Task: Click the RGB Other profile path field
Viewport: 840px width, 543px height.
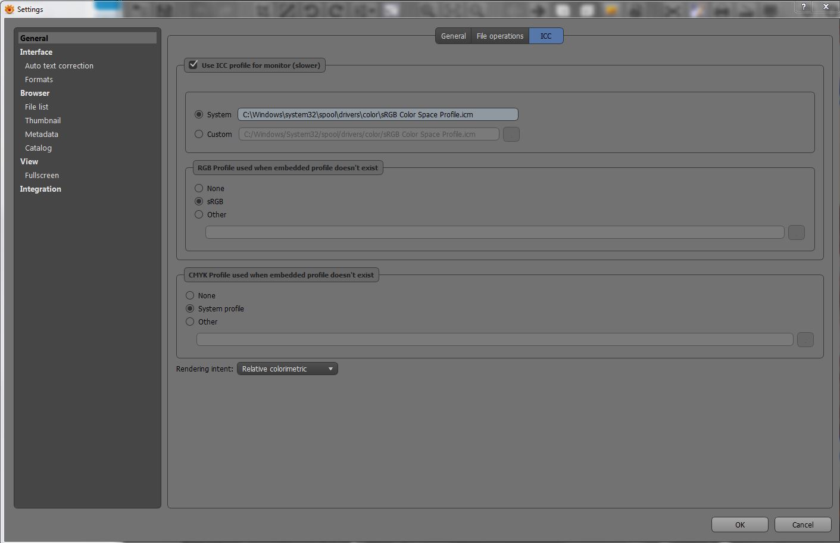Action: (494, 233)
